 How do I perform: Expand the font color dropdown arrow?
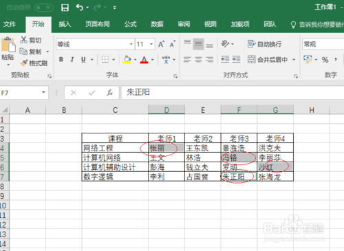click(x=153, y=60)
